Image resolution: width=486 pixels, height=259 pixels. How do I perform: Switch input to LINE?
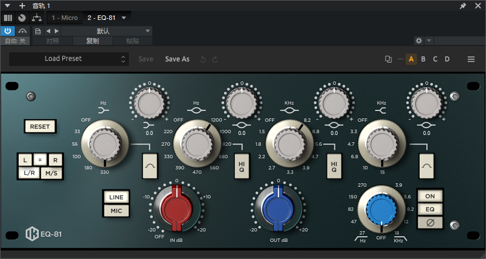(x=116, y=197)
